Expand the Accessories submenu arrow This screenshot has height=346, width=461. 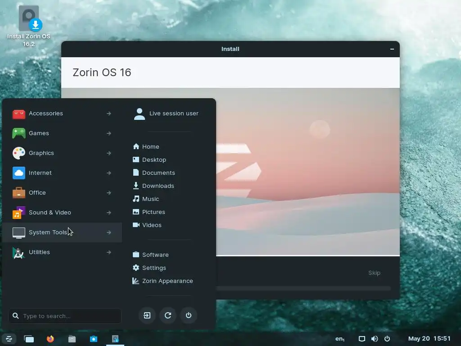click(x=109, y=114)
